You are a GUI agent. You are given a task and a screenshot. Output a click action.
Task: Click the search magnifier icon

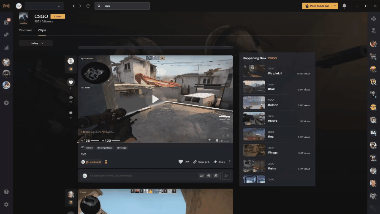click(x=99, y=6)
